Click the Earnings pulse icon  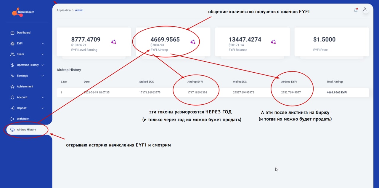click(x=12, y=76)
